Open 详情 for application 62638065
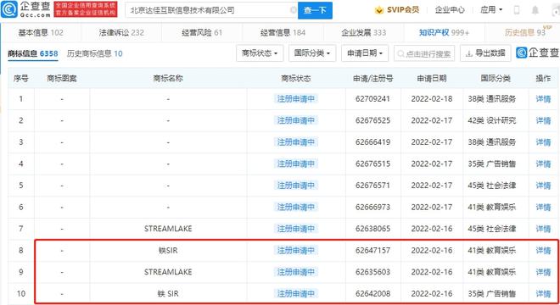Image resolution: width=560 pixels, height=305 pixels. click(543, 229)
